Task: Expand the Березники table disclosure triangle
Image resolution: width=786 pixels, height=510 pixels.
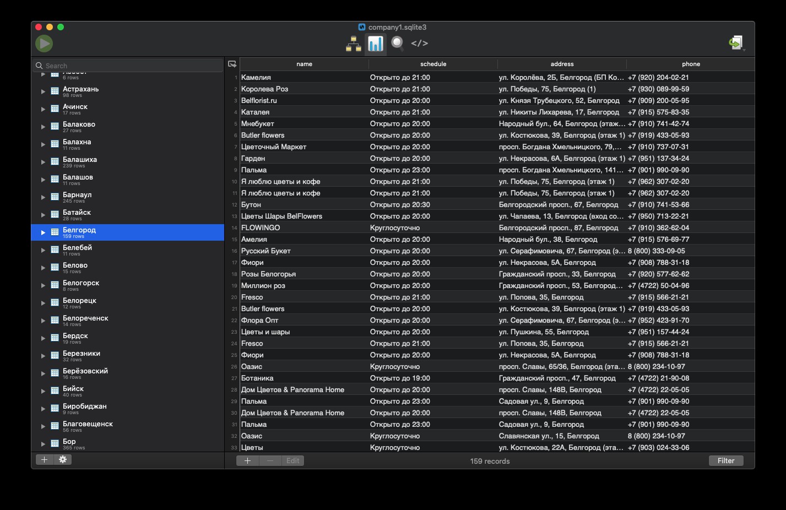Action: [x=43, y=356]
